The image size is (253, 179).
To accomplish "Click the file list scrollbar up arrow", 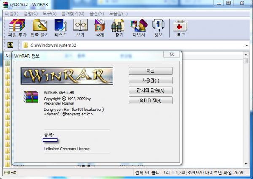I will click(x=246, y=55).
